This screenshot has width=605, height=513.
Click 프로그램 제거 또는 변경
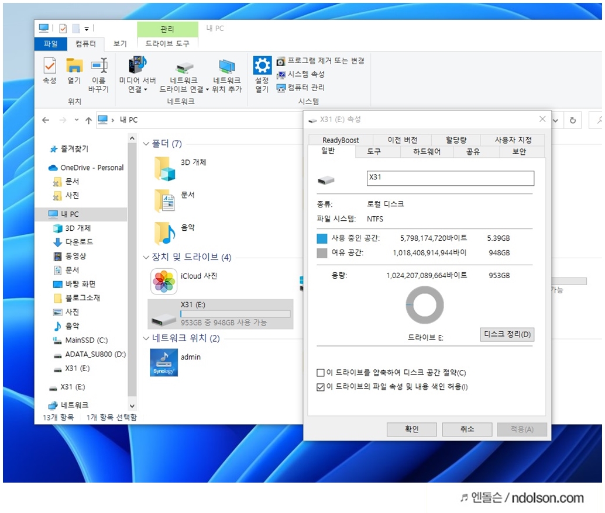coord(321,61)
